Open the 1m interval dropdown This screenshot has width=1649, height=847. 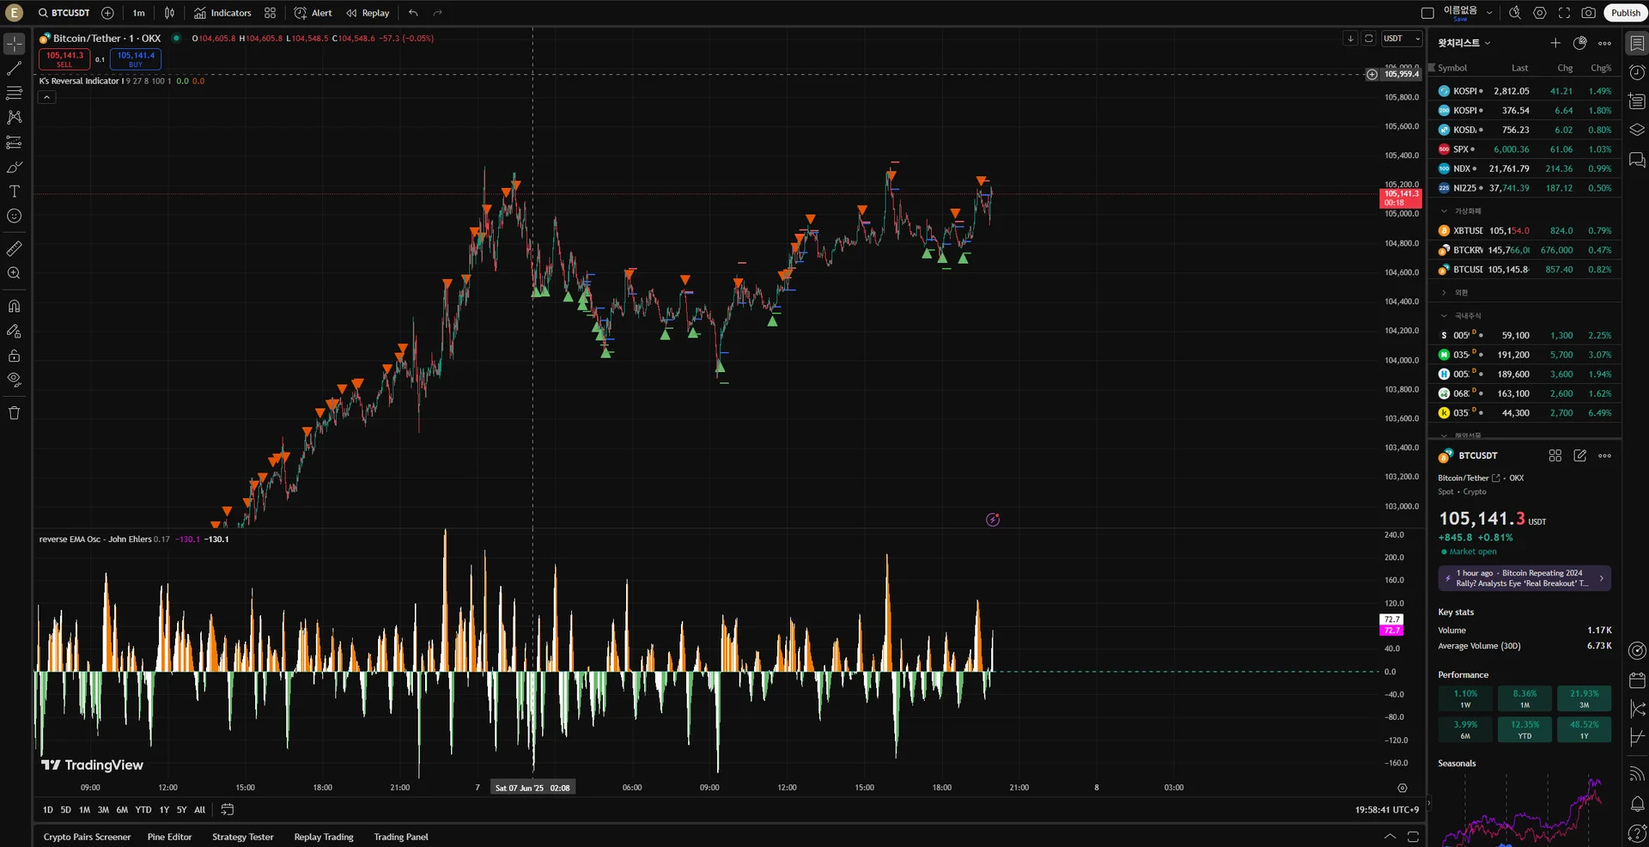tap(138, 13)
